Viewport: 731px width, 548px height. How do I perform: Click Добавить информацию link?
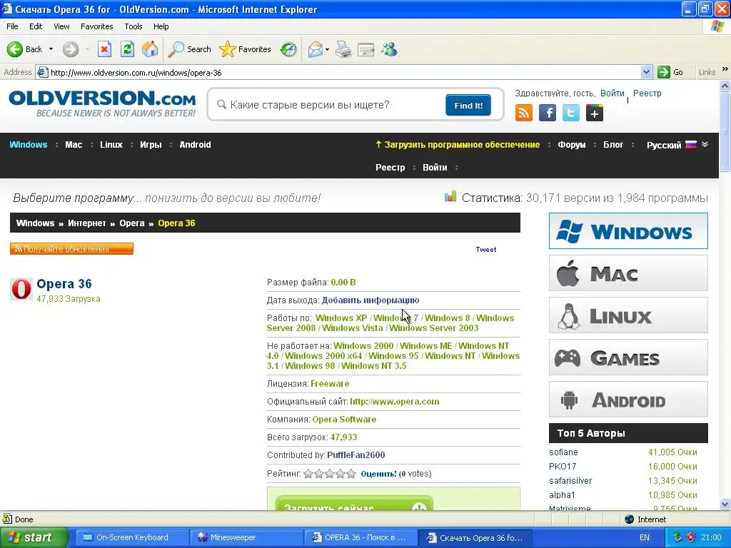pos(370,300)
